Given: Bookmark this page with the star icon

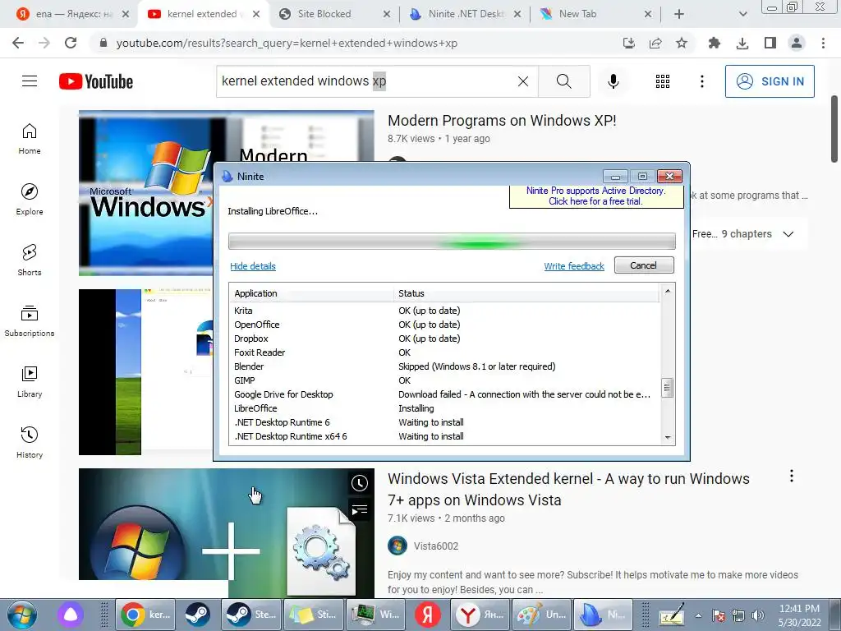Looking at the screenshot, I should click(681, 43).
